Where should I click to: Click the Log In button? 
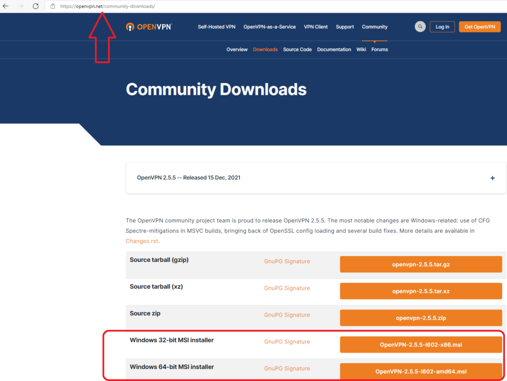coord(442,27)
